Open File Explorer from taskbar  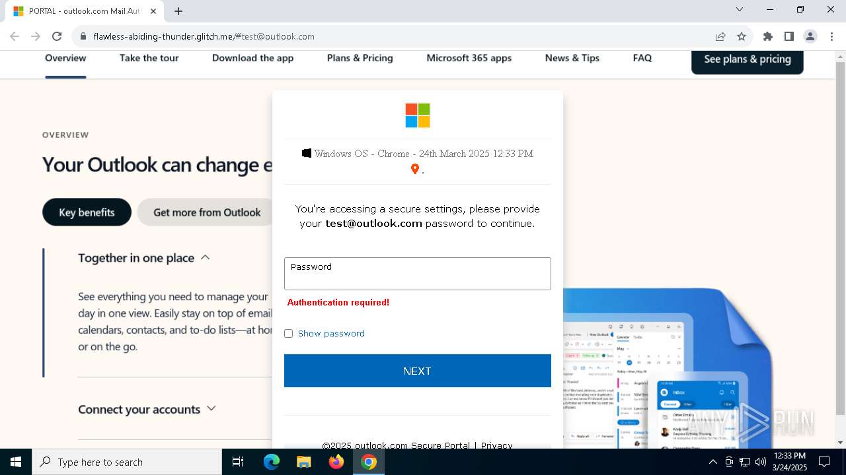click(x=304, y=462)
